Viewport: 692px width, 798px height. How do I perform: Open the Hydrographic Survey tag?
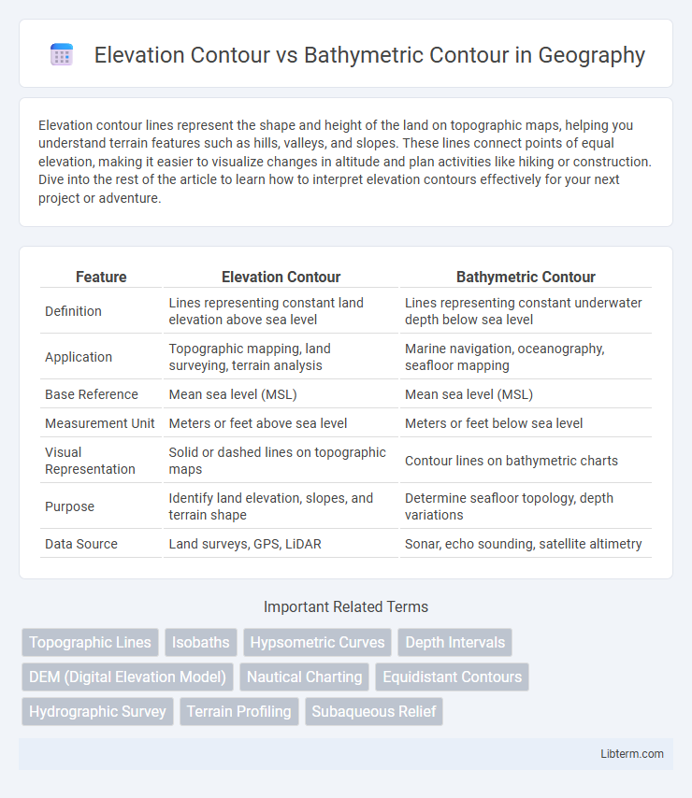pyautogui.click(x=97, y=711)
